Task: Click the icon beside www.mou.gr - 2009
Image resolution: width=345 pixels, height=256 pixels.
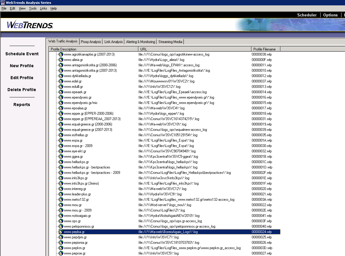Action: 61,210
